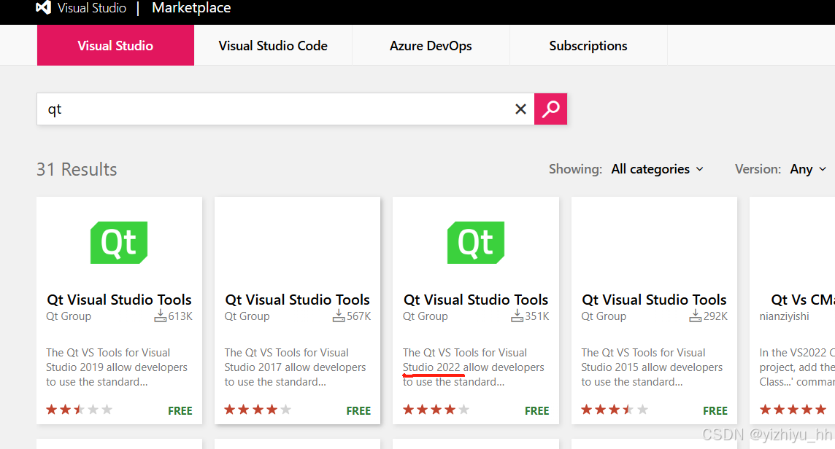Click the Visual Studio logo icon
The height and width of the screenshot is (449, 835).
43,8
